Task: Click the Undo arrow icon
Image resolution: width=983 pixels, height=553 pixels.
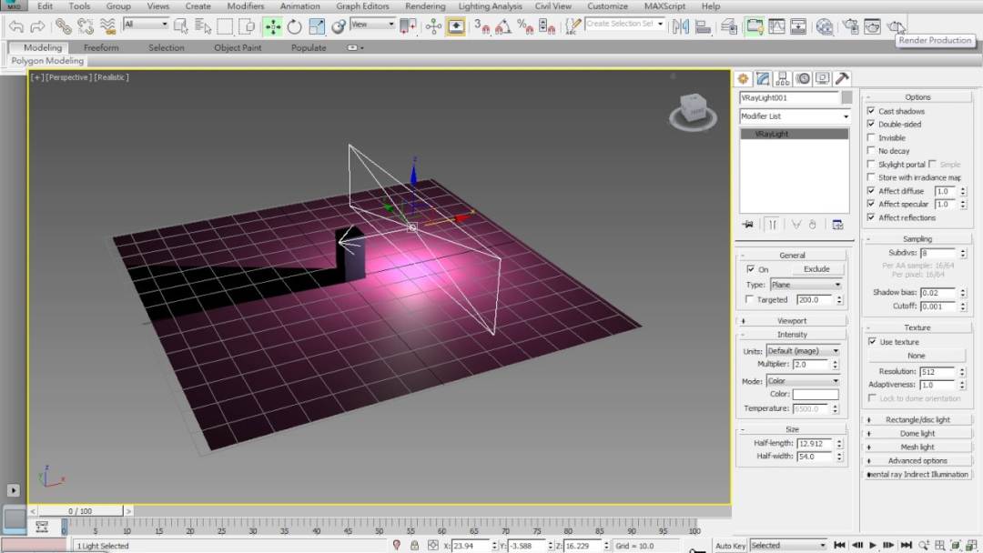Action: (16, 26)
